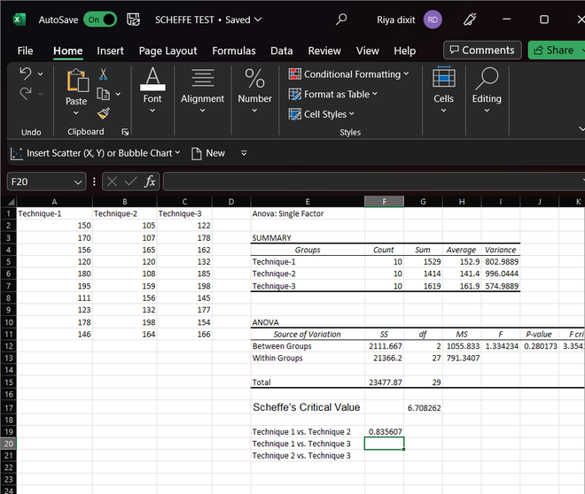Click the Select All corner triangle

[9, 202]
